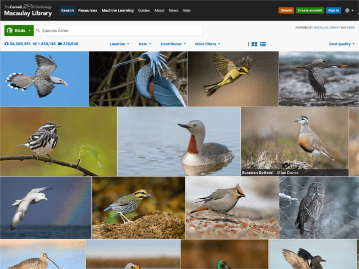Go to the Resources nav item

(88, 10)
